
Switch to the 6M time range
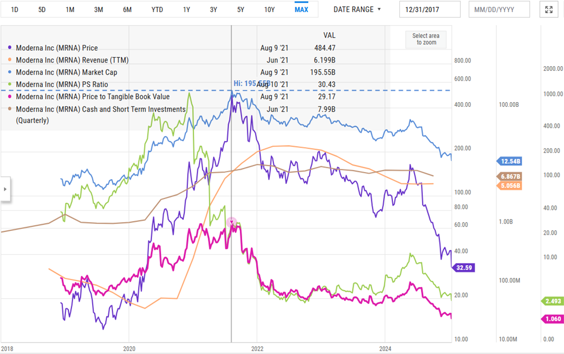(x=127, y=9)
